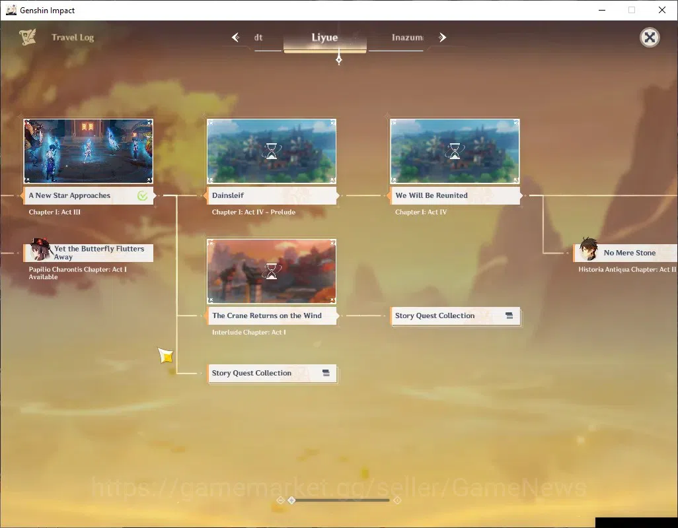Switch to the Inazuma tab
Image resolution: width=678 pixels, height=528 pixels.
click(x=407, y=38)
